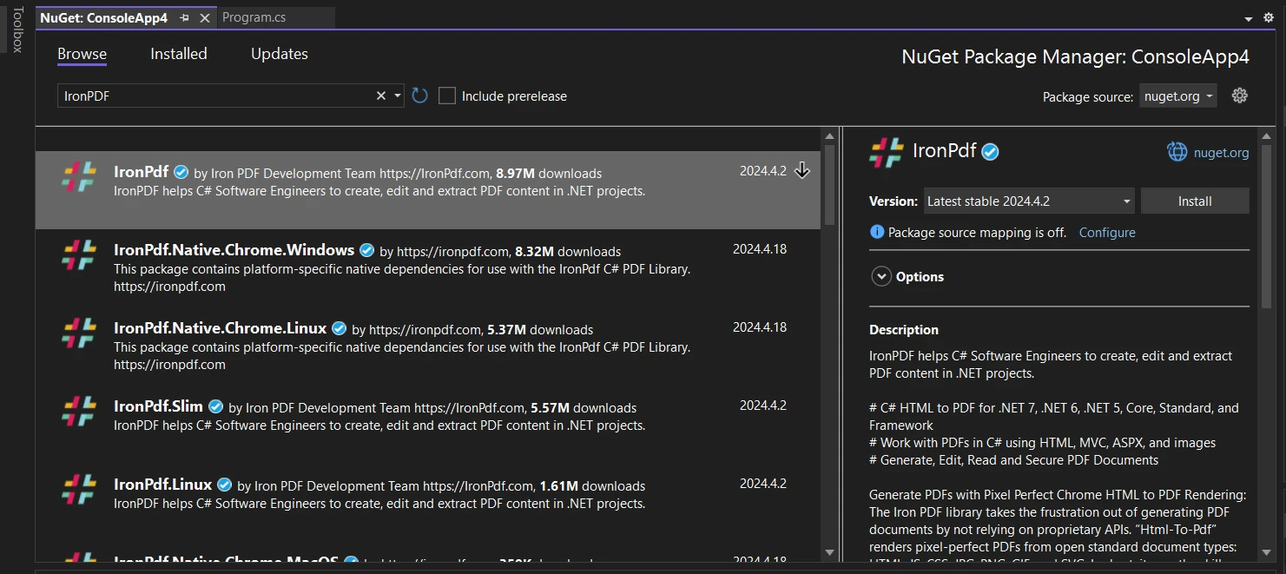Viewport: 1286px width, 574px height.
Task: Click the package source mapping info icon
Action: click(876, 232)
